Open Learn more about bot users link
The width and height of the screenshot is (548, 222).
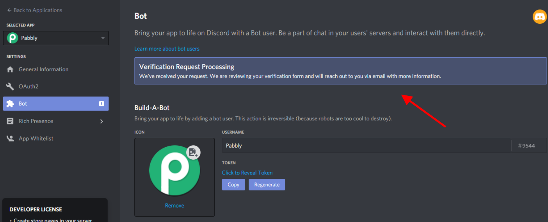pyautogui.click(x=167, y=49)
